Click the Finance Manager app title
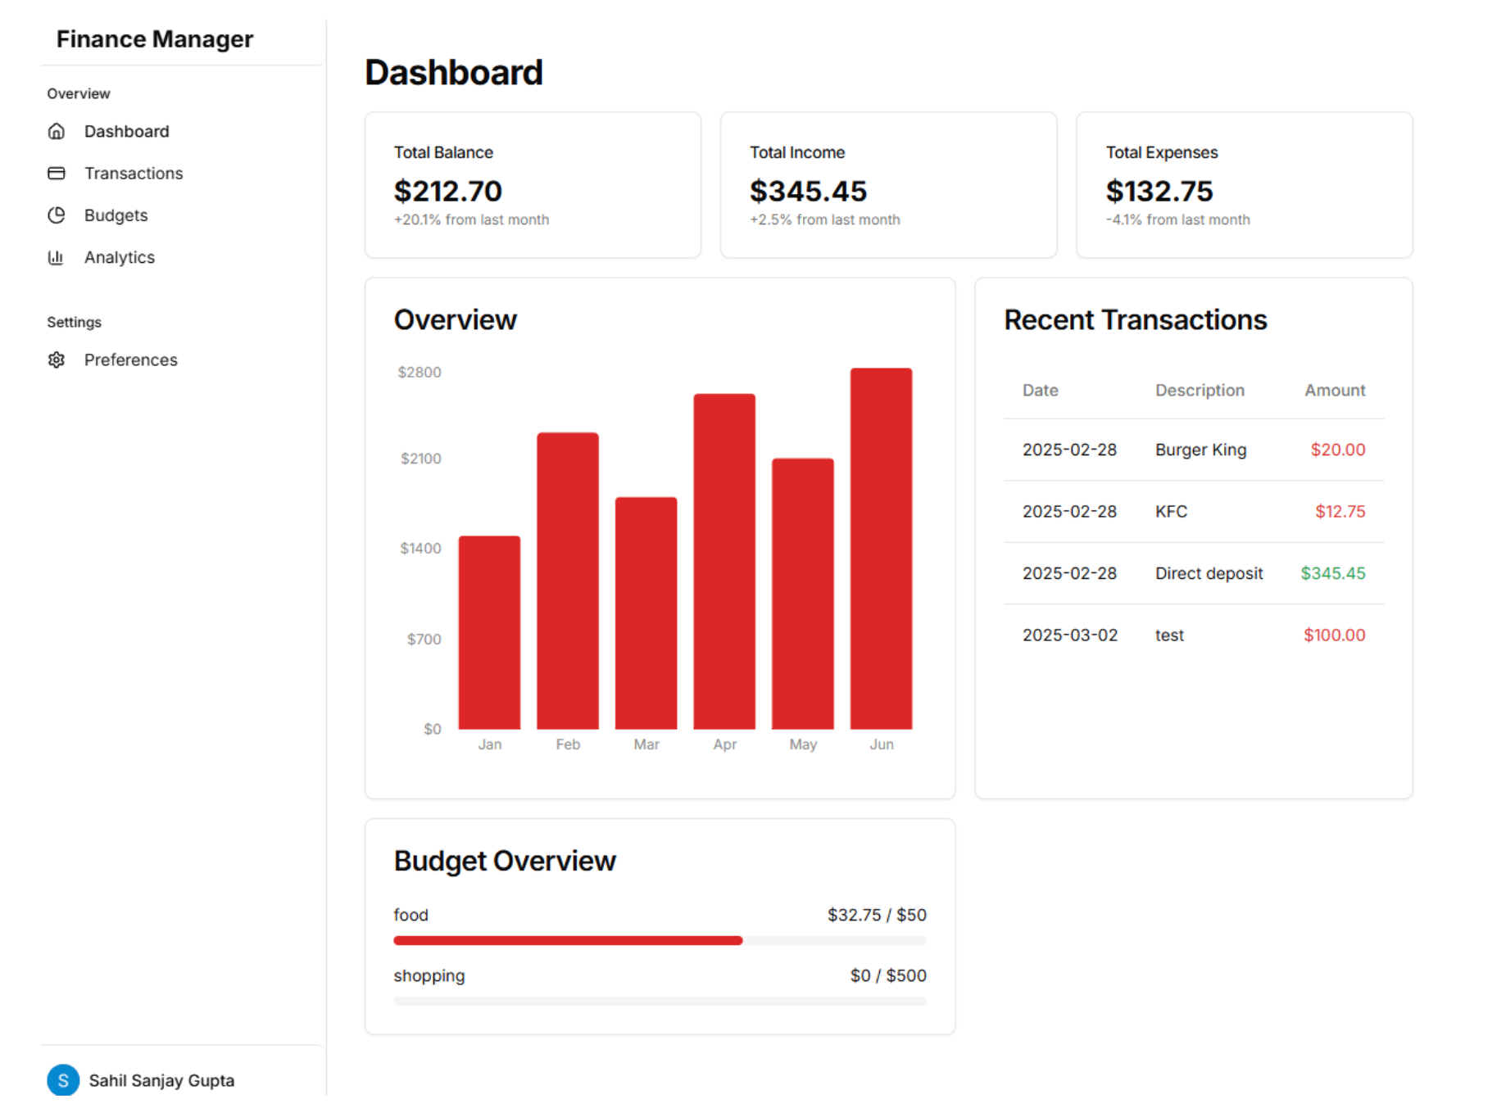Screen dimensions: 1506x1117 155,38
